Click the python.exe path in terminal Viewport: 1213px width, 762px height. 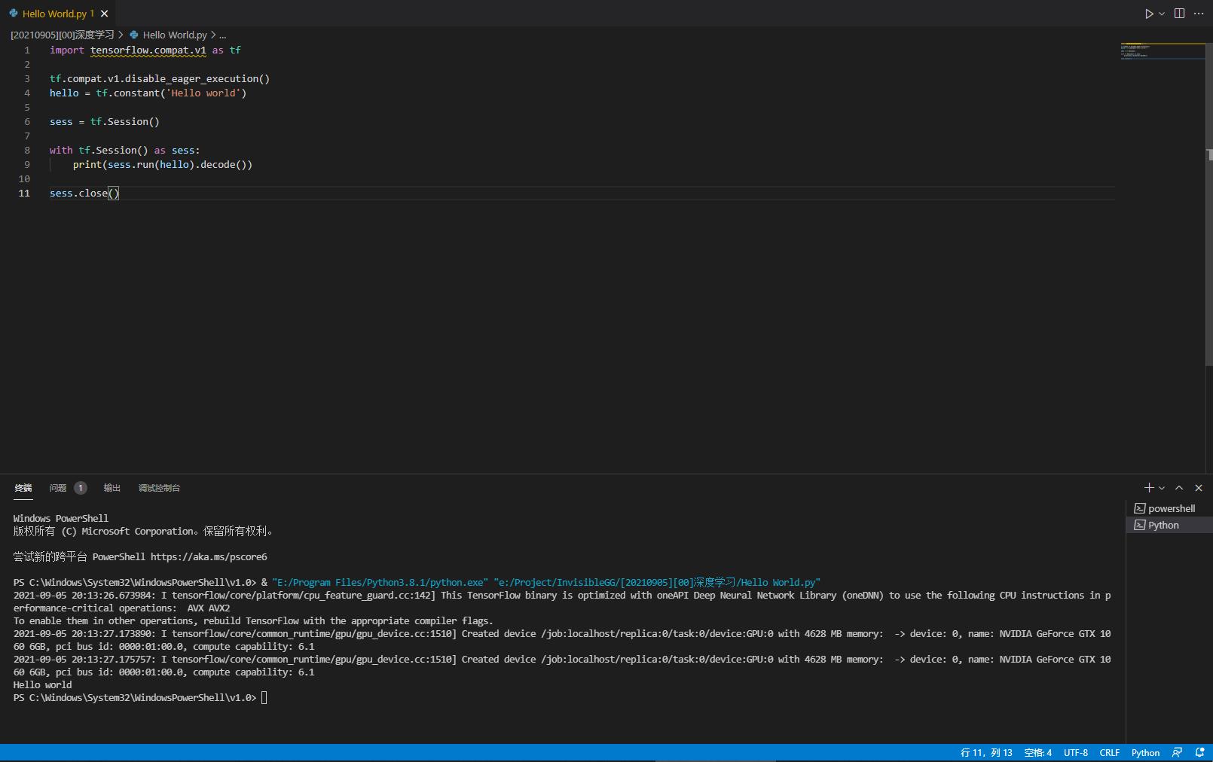(x=380, y=583)
